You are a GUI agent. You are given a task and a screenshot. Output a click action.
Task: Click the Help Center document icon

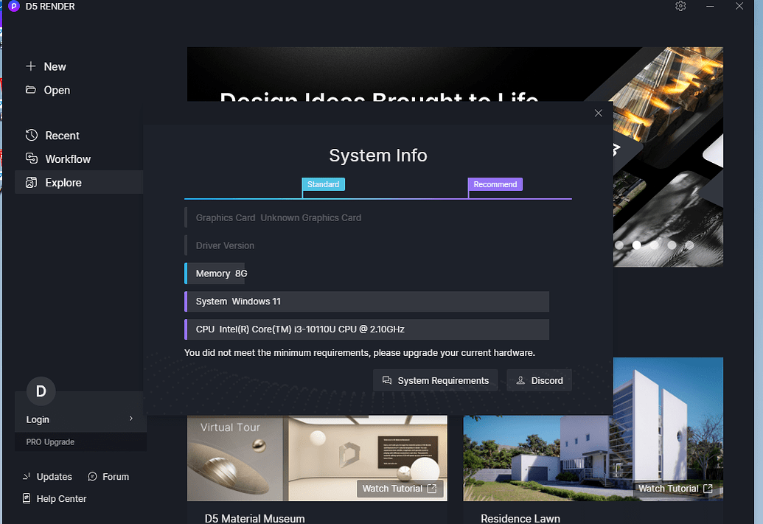coord(27,498)
